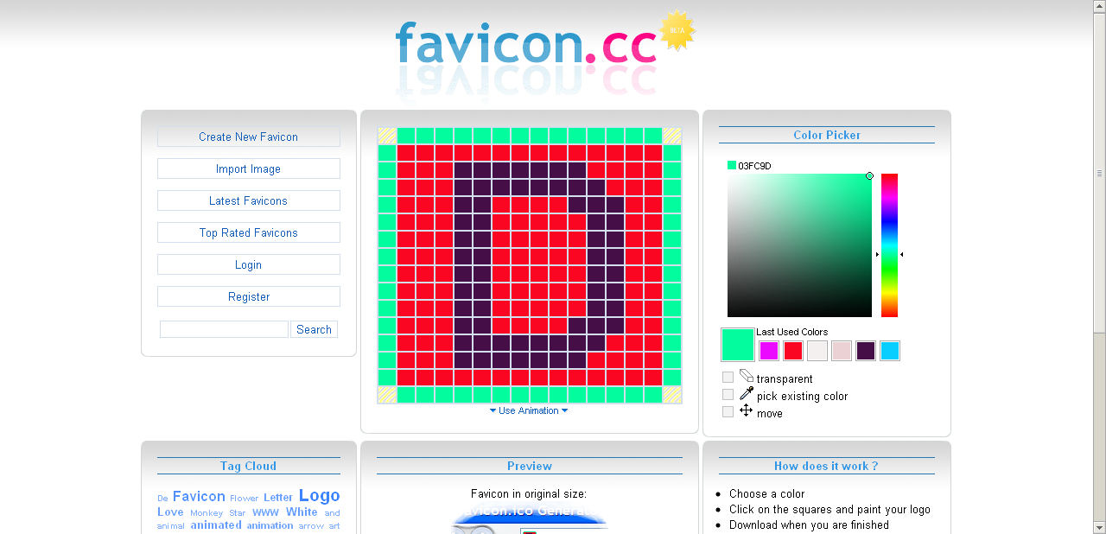Click the WWW tag
The width and height of the screenshot is (1106, 534).
pos(265,512)
